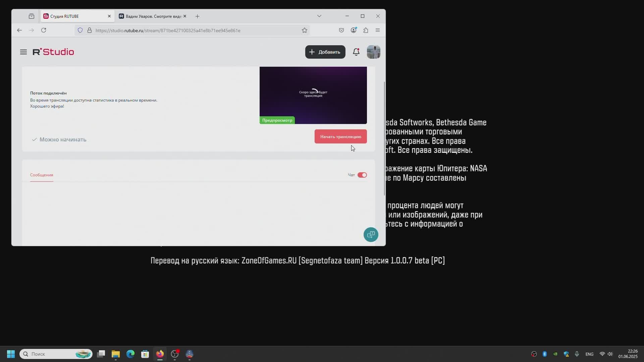Save page to Pocket
The image size is (644, 362).
(x=341, y=30)
